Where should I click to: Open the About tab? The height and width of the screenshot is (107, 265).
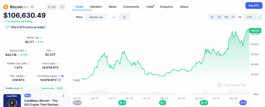pyautogui.click(x=184, y=7)
